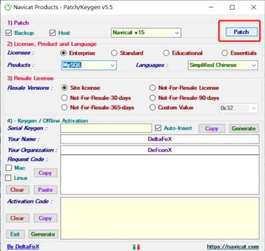The width and height of the screenshot is (265, 251).
Task: Select the Standard license radio
Action: [114, 53]
